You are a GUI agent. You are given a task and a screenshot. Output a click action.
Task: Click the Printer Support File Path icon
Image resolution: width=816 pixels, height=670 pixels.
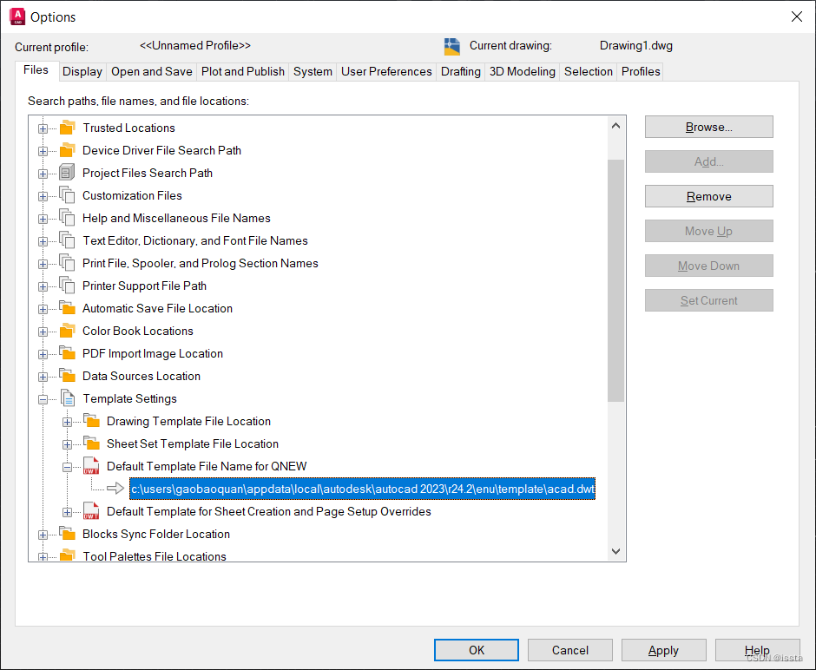pyautogui.click(x=67, y=286)
